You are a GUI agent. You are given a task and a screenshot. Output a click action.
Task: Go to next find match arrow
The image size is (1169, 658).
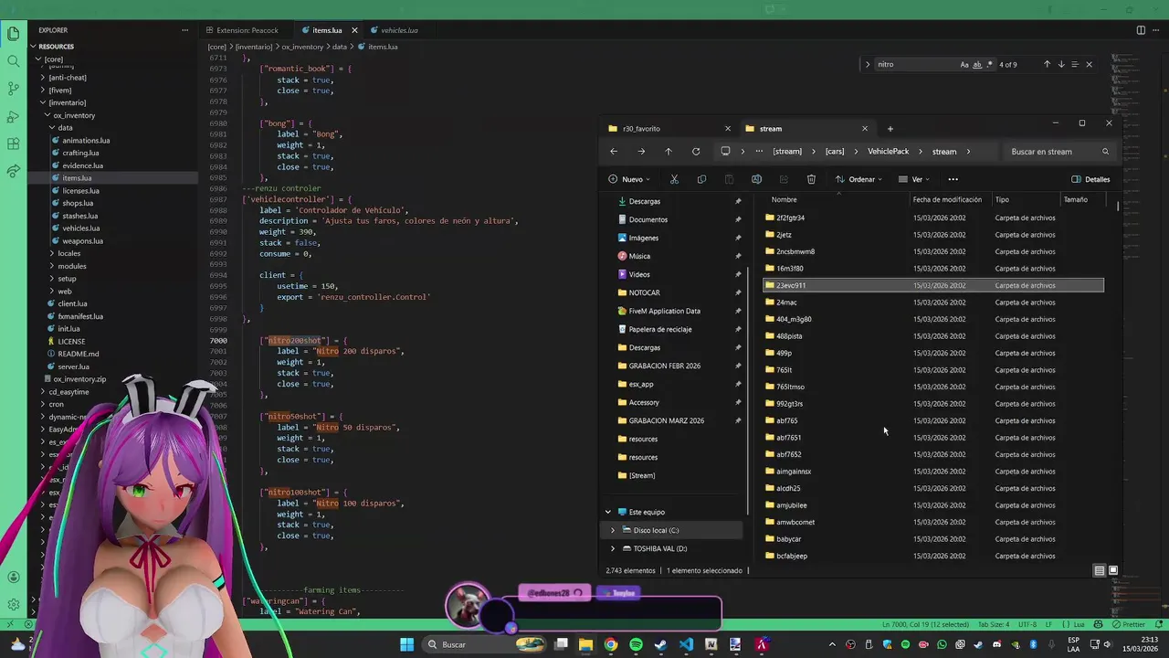point(1060,65)
